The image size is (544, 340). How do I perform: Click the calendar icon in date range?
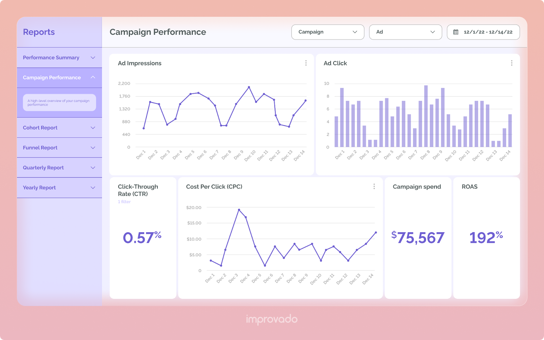click(x=456, y=32)
